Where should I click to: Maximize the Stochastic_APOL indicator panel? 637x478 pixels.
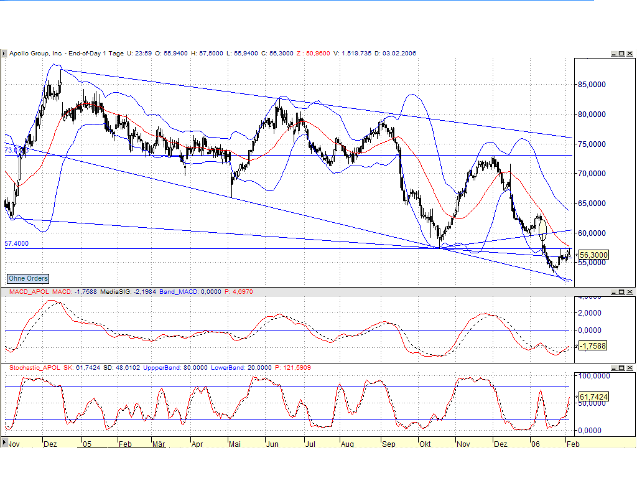click(620, 368)
